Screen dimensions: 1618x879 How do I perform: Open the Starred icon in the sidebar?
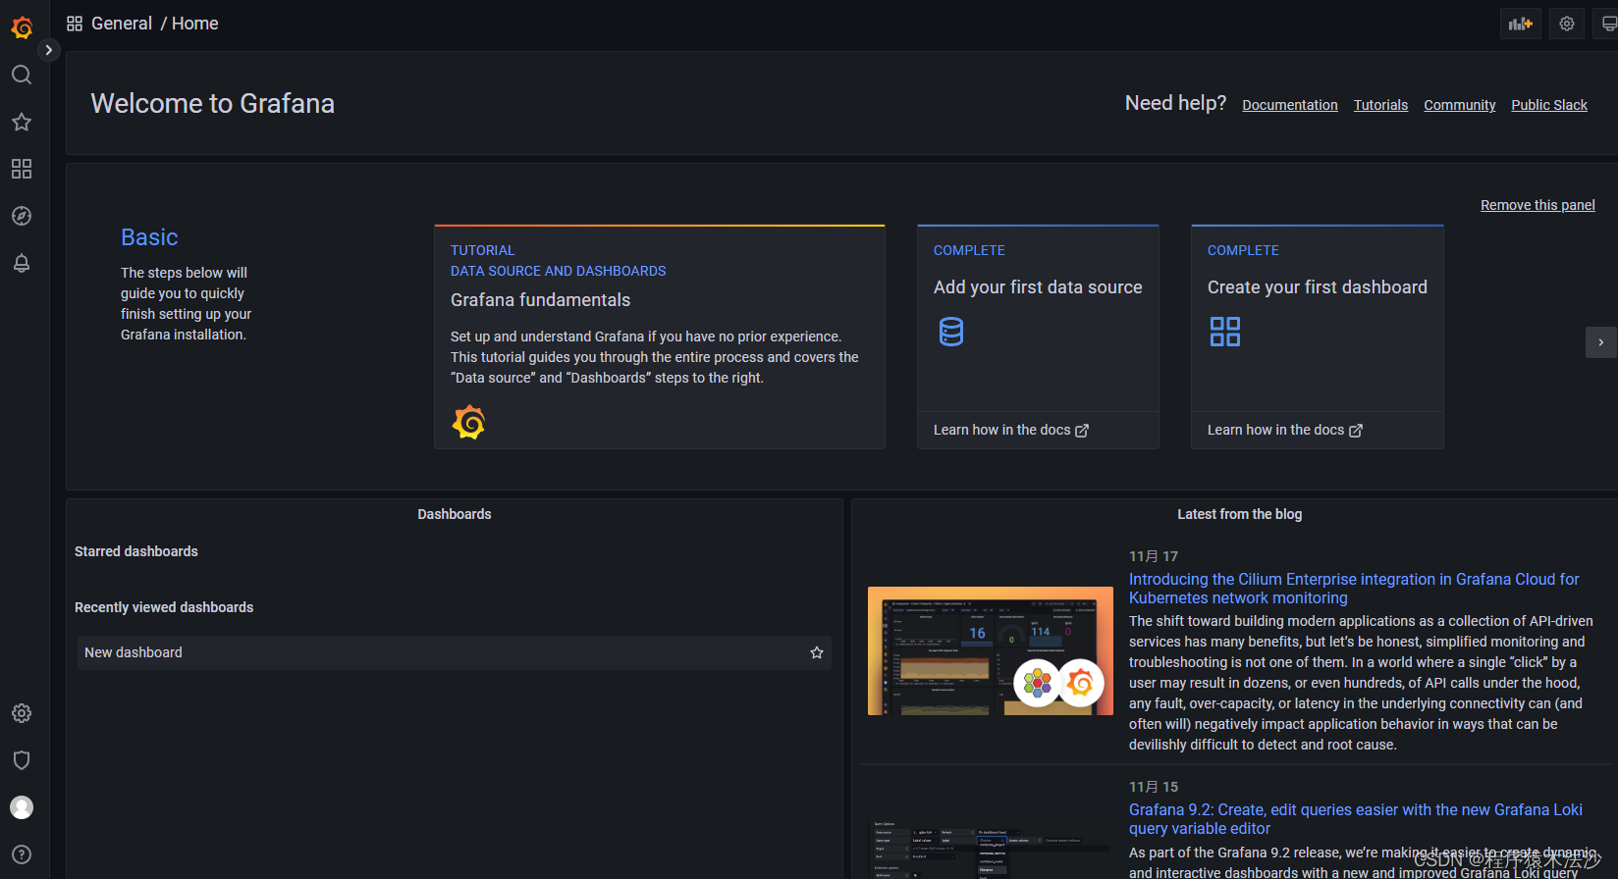click(x=22, y=122)
